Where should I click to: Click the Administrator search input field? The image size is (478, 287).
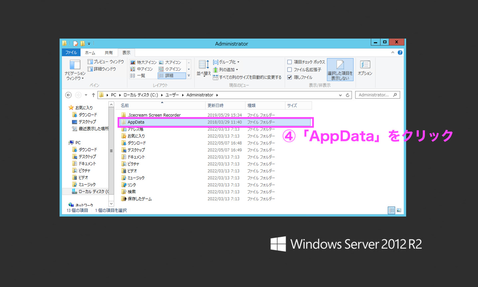pyautogui.click(x=374, y=95)
